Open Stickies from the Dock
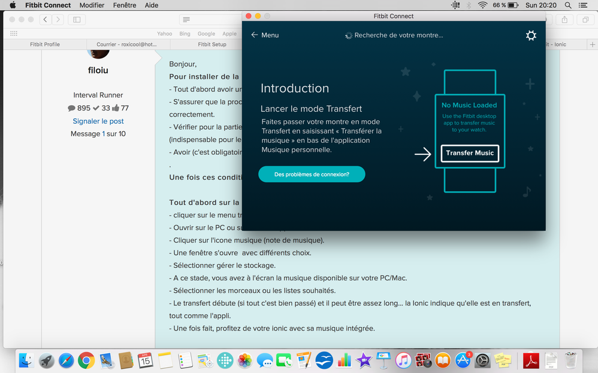Screen dimensions: 598x373 (502, 360)
